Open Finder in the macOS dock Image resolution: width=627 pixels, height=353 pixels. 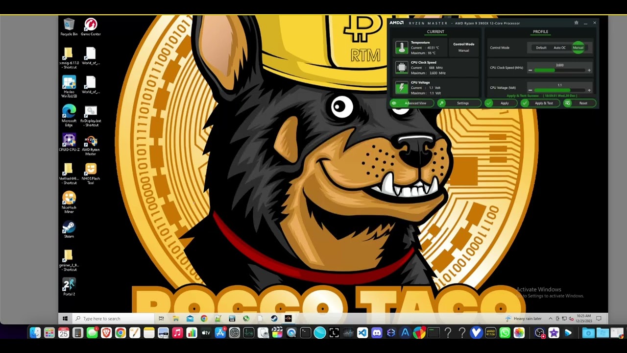(x=35, y=333)
